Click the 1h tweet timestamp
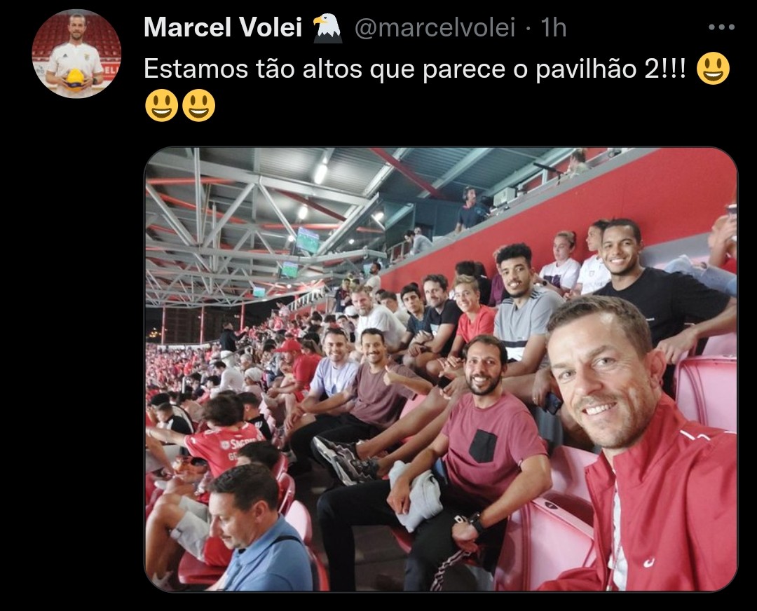757x611 pixels. click(x=553, y=27)
